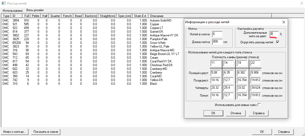Select the DMC 3854 Autumn Gold-MD row
The height and width of the screenshot is (136, 305).
pos(87,20)
